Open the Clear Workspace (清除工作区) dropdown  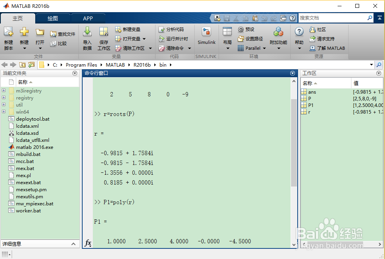click(x=150, y=48)
